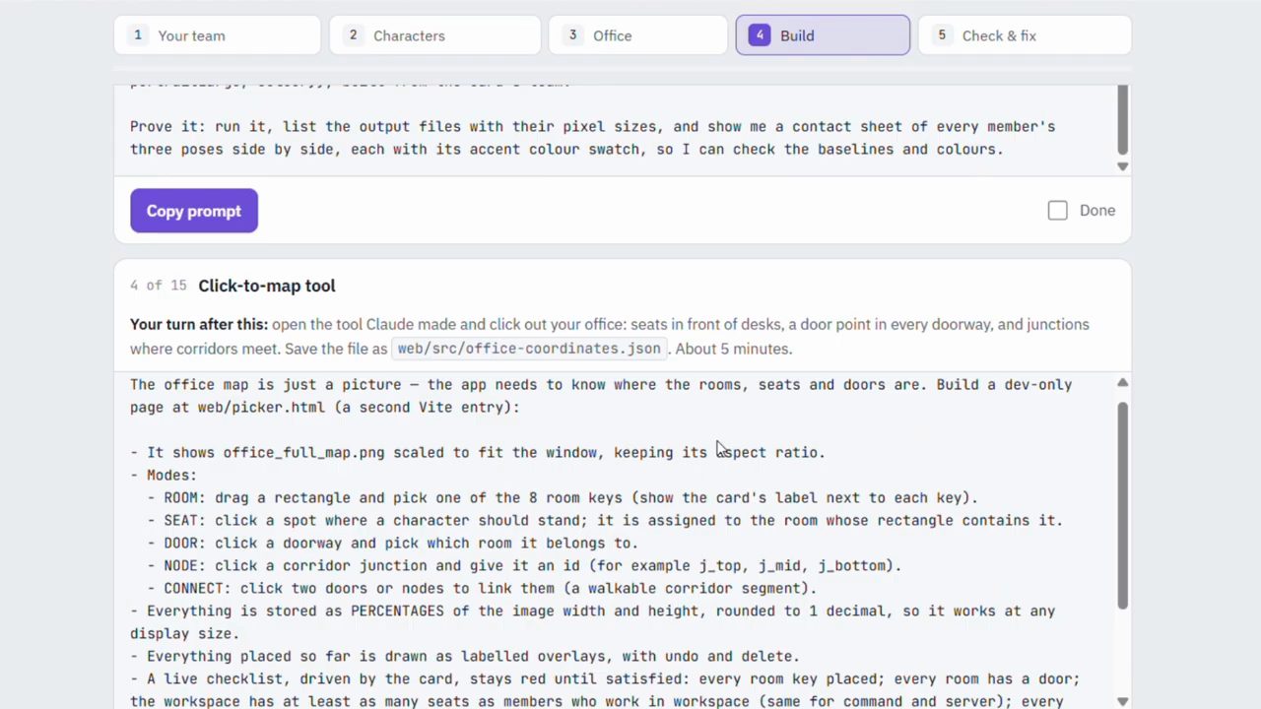Go to the Your team step tab
The width and height of the screenshot is (1261, 709).
coord(218,35)
